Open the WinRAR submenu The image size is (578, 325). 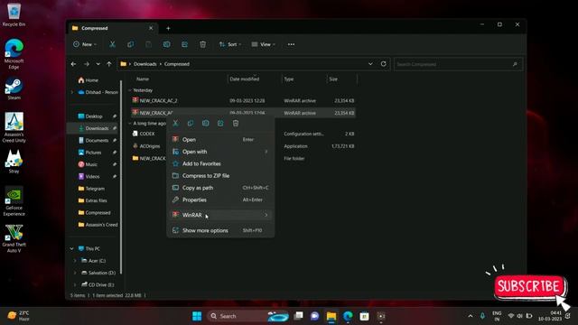(220, 215)
